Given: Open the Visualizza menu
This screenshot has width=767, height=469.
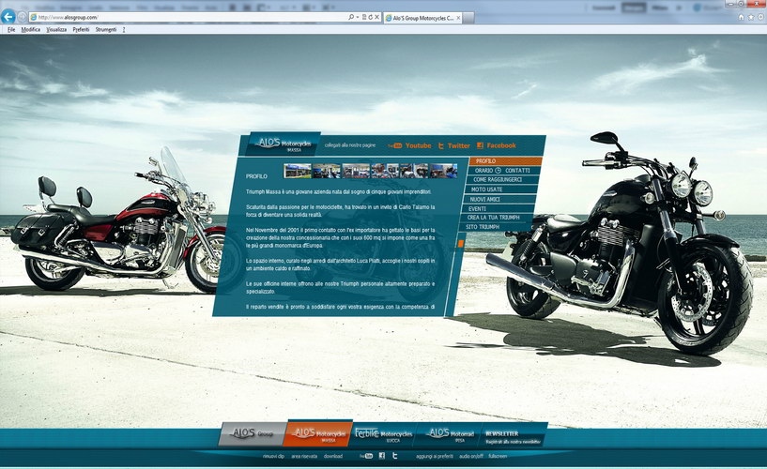Looking at the screenshot, I should (56, 29).
